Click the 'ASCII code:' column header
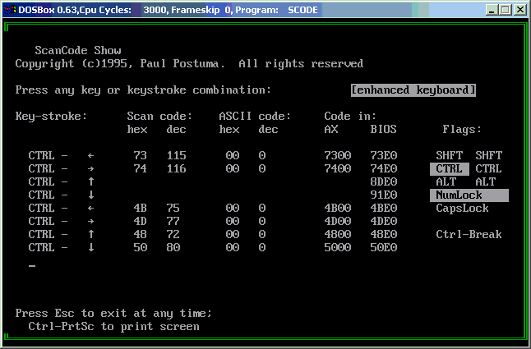531x349 pixels. 255,117
